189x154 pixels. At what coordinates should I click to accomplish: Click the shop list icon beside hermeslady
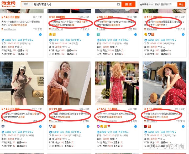tap(50, 121)
